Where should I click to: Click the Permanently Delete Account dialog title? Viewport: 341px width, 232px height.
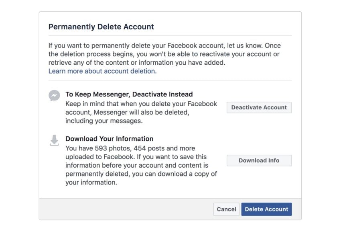click(x=101, y=27)
